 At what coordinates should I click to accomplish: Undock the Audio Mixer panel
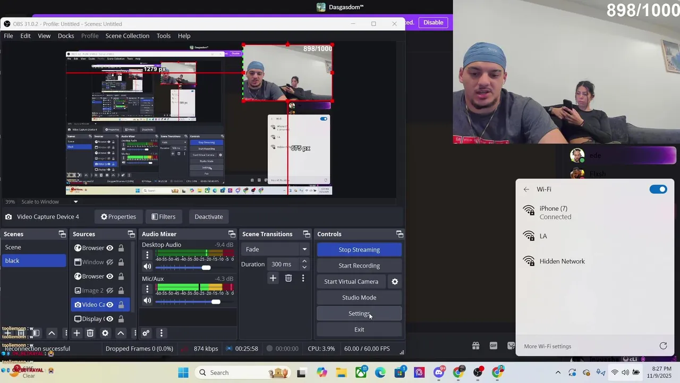[x=232, y=234]
